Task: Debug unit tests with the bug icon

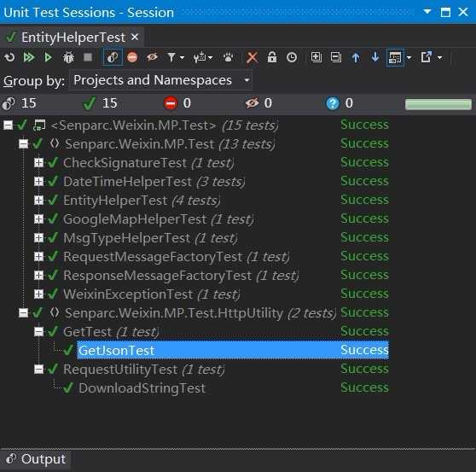Action: point(68,57)
